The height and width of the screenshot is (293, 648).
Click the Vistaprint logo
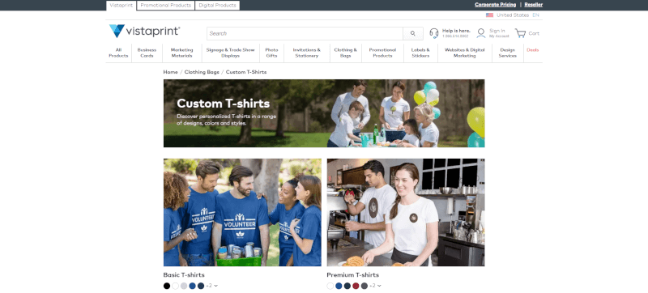[145, 31]
